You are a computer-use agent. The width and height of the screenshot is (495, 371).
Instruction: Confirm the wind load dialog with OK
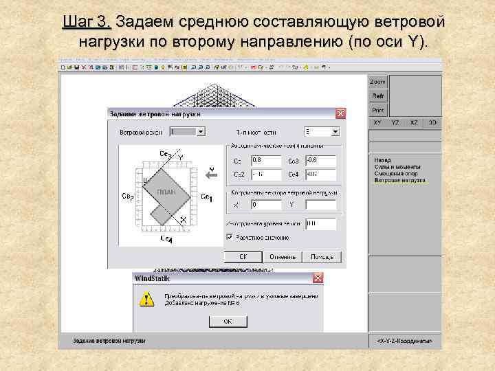(x=243, y=257)
